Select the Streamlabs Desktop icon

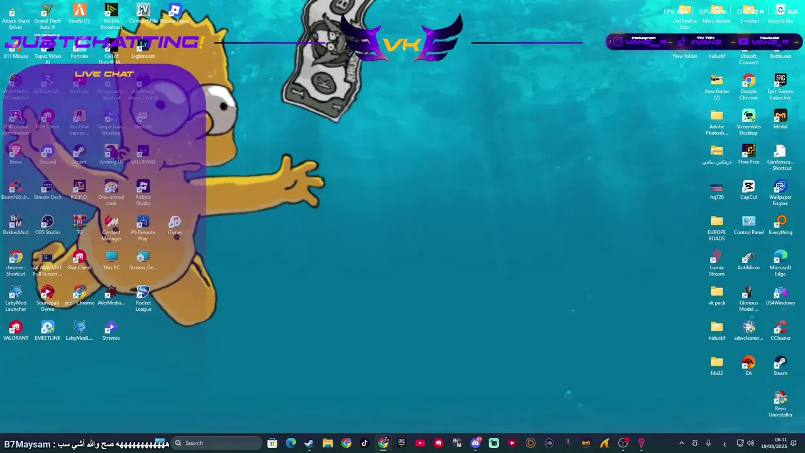(x=748, y=123)
